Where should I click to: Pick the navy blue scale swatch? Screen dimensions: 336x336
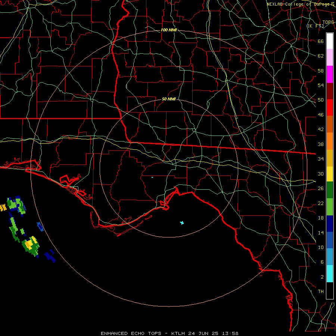(x=330, y=224)
